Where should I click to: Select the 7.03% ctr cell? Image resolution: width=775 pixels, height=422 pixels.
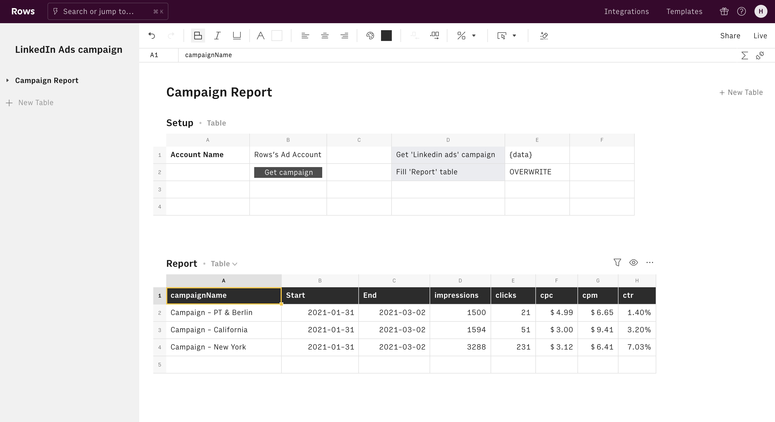coord(637,347)
